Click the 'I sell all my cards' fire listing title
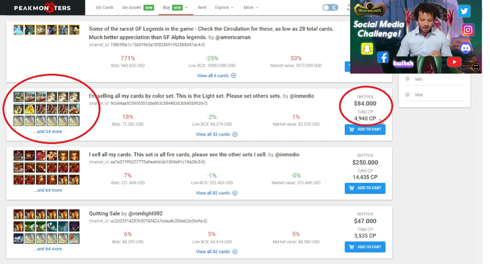Viewport: 490px width, 264px height. click(178, 155)
